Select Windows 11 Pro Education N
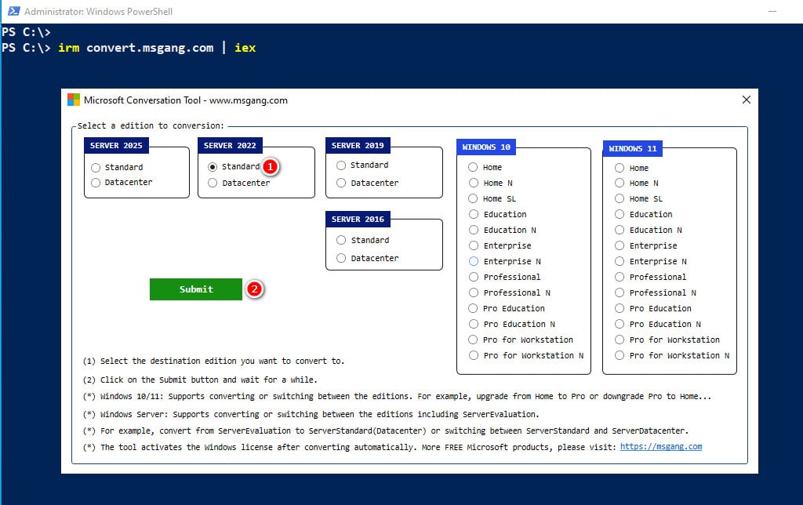Image resolution: width=803 pixels, height=505 pixels. tap(620, 324)
